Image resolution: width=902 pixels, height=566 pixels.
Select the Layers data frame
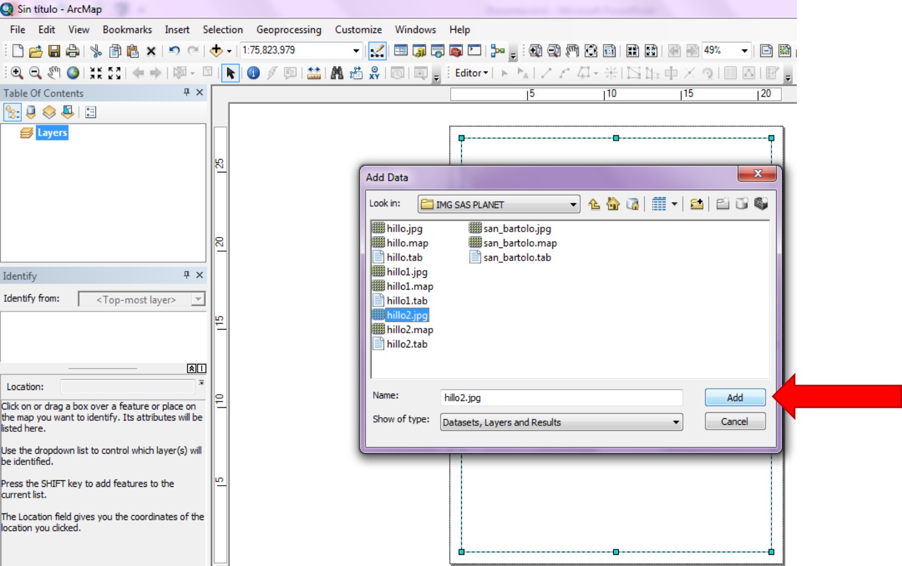(52, 132)
